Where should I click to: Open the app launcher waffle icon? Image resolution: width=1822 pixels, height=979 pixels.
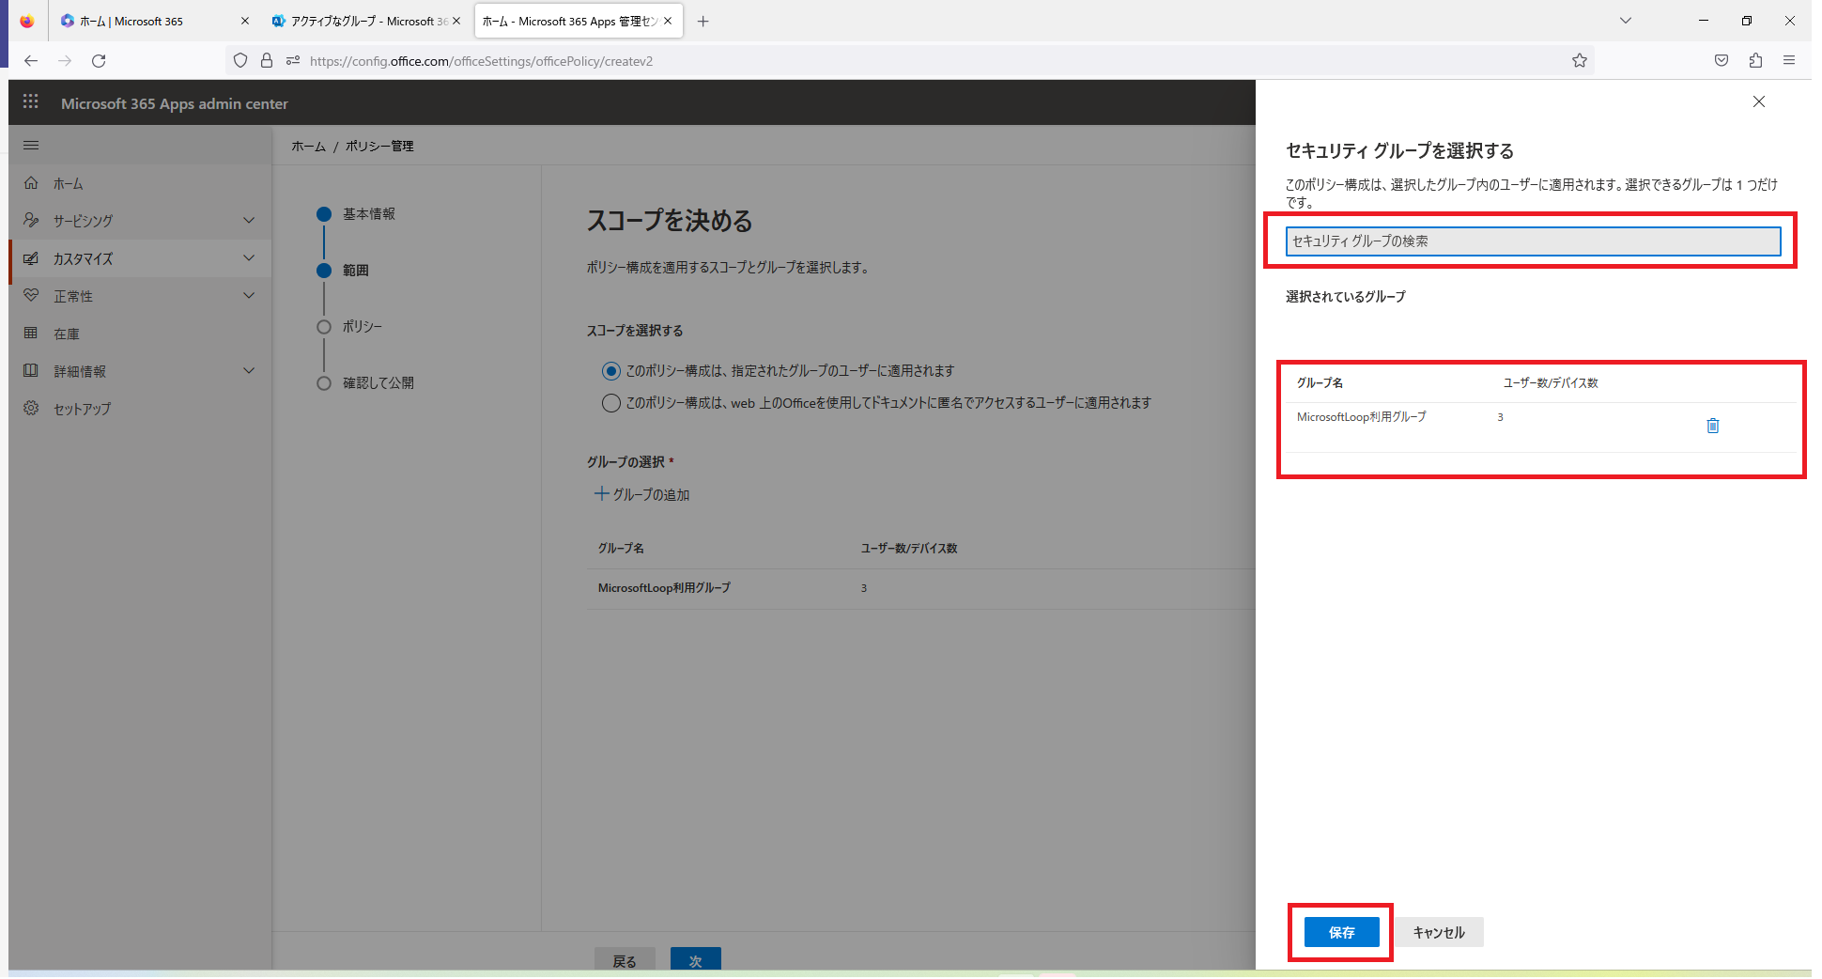pyautogui.click(x=30, y=101)
